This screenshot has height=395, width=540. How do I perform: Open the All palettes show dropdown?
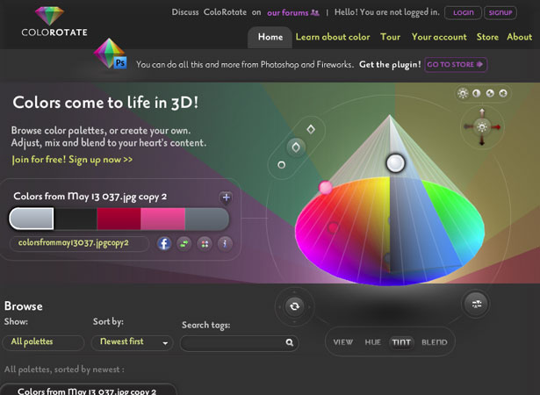(43, 343)
